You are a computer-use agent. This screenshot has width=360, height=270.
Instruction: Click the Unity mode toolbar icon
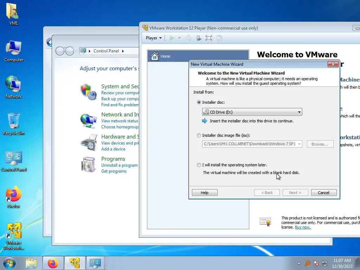pyautogui.click(x=219, y=38)
